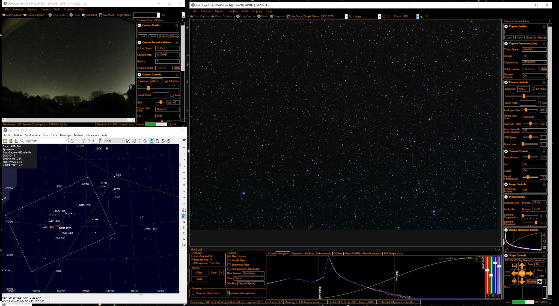Click the Pause button in Live Stack Actions
Image resolution: width=559 pixels, height=306 pixels.
[199, 279]
